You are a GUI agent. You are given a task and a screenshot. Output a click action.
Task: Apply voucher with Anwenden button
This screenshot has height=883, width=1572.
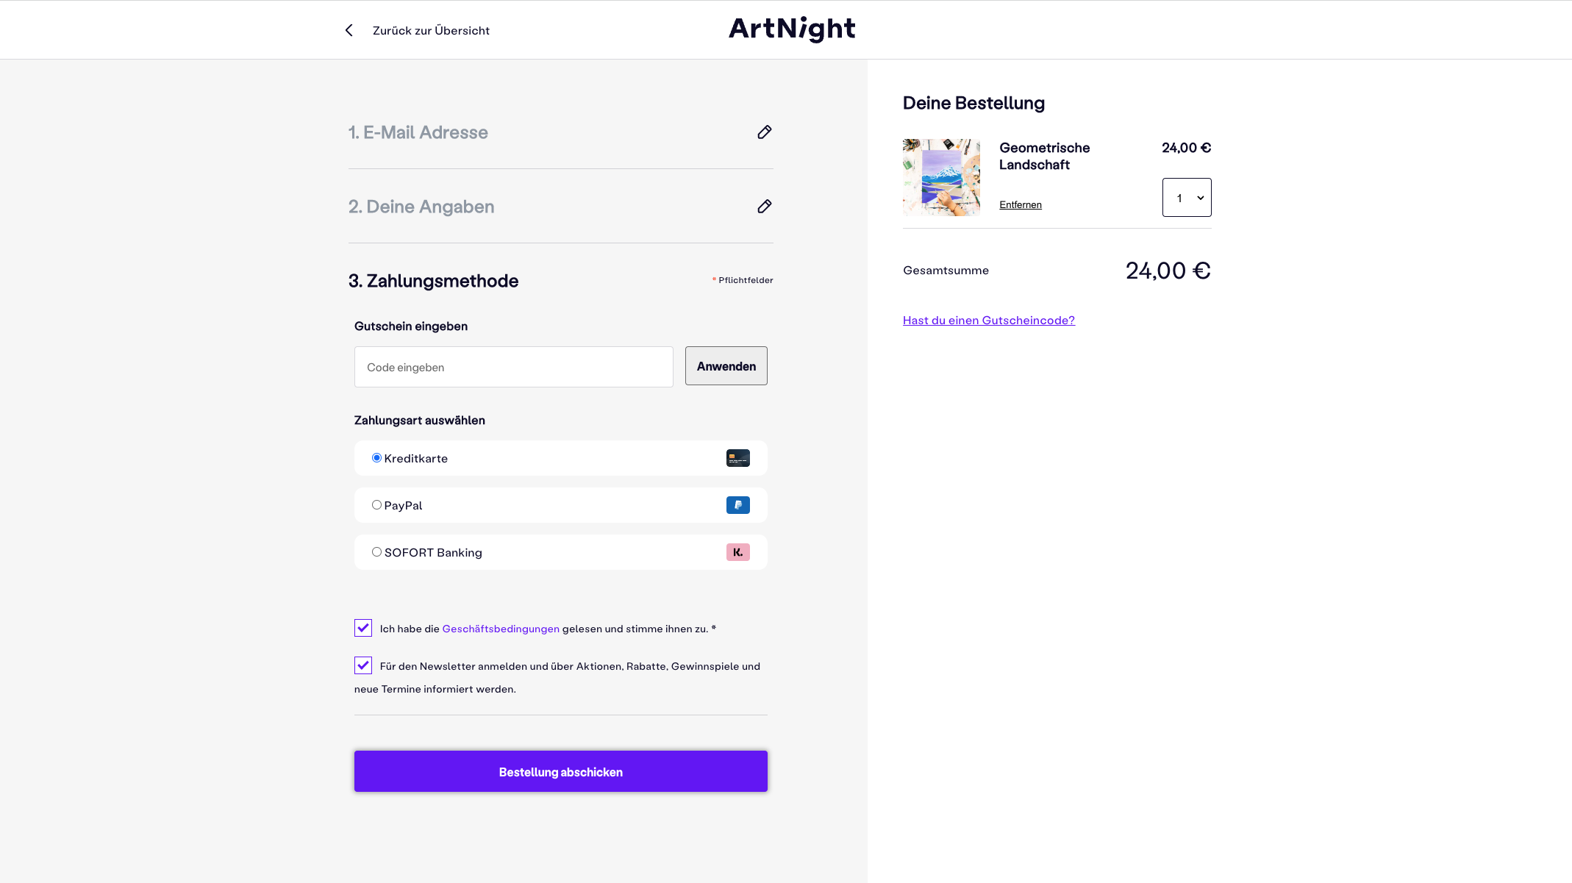coord(726,366)
